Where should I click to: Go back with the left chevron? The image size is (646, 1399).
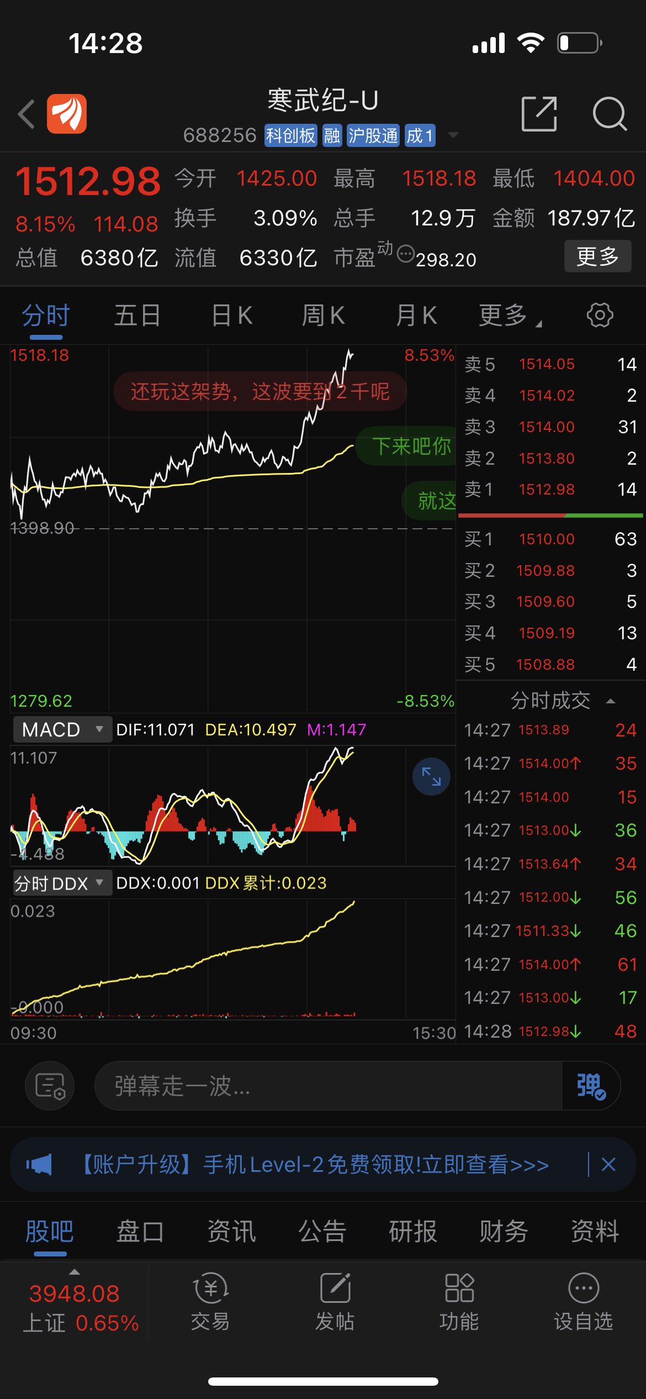tap(26, 114)
